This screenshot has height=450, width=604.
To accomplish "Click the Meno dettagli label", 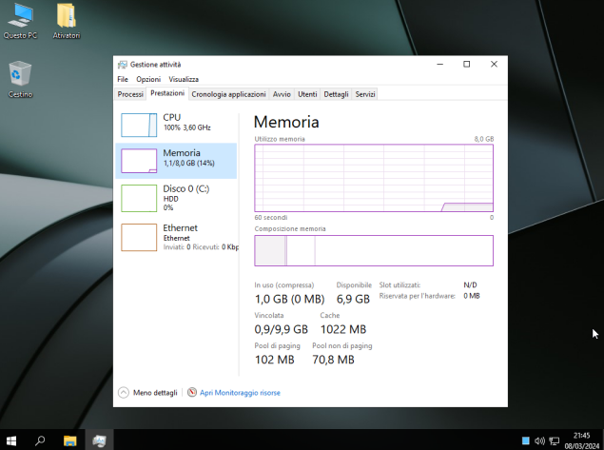I will coord(155,393).
